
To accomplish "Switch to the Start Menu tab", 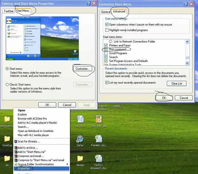I will pyautogui.click(x=23, y=11).
